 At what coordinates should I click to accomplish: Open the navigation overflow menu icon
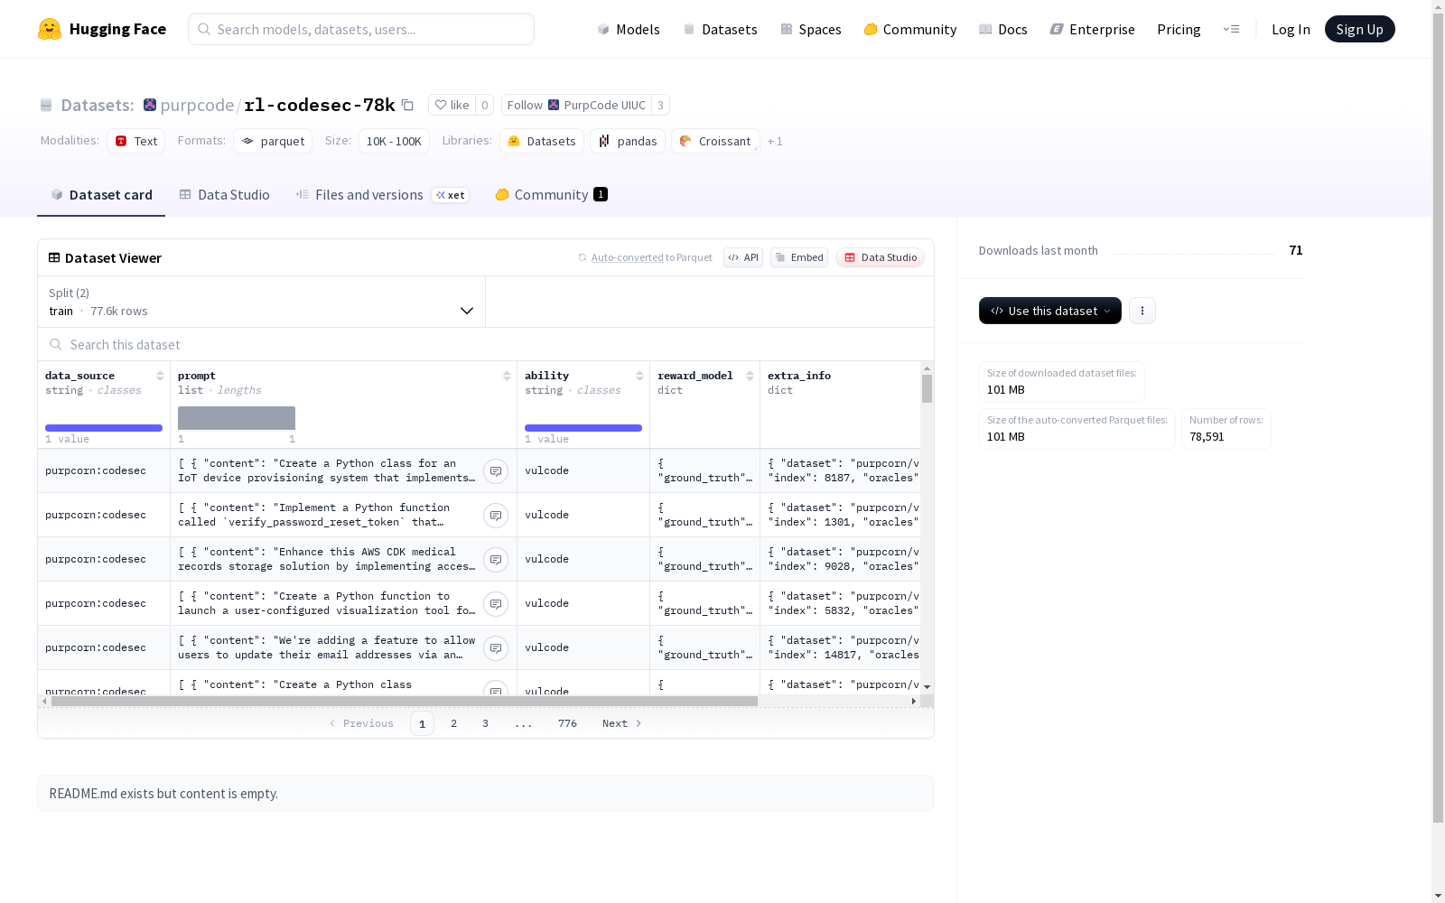(x=1231, y=29)
